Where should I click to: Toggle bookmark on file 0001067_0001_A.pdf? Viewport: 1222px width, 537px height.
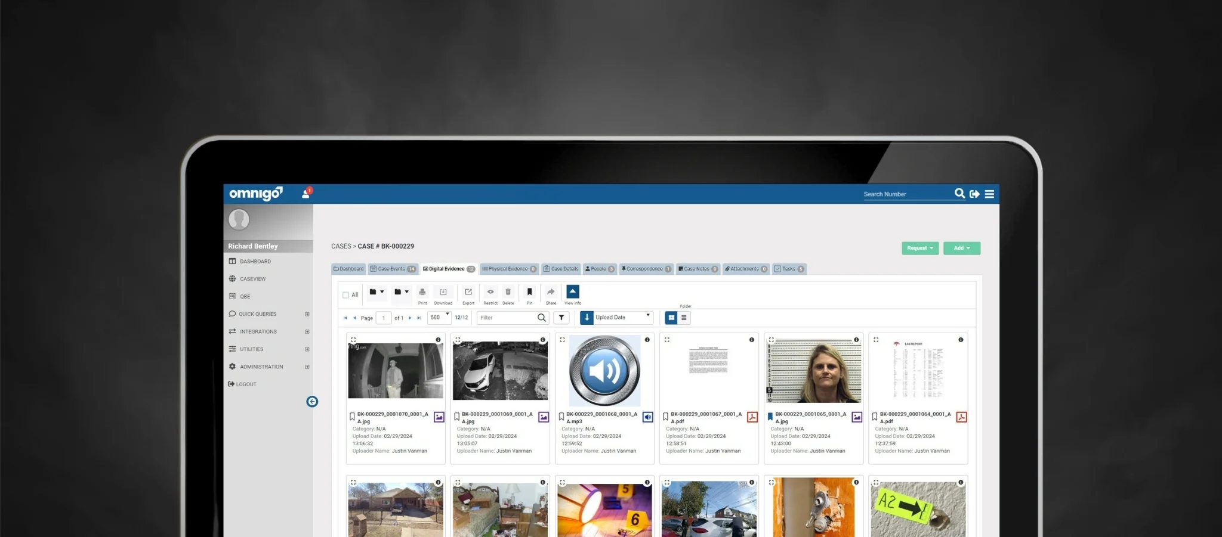665,417
